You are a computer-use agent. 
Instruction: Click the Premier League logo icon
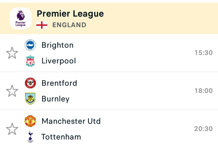pos(21,18)
